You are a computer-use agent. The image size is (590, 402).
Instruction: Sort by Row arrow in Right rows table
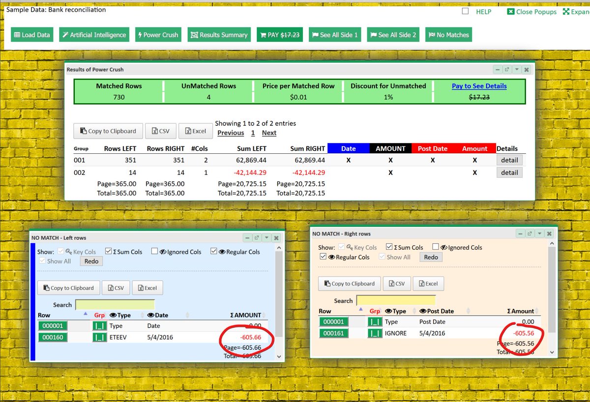click(360, 310)
